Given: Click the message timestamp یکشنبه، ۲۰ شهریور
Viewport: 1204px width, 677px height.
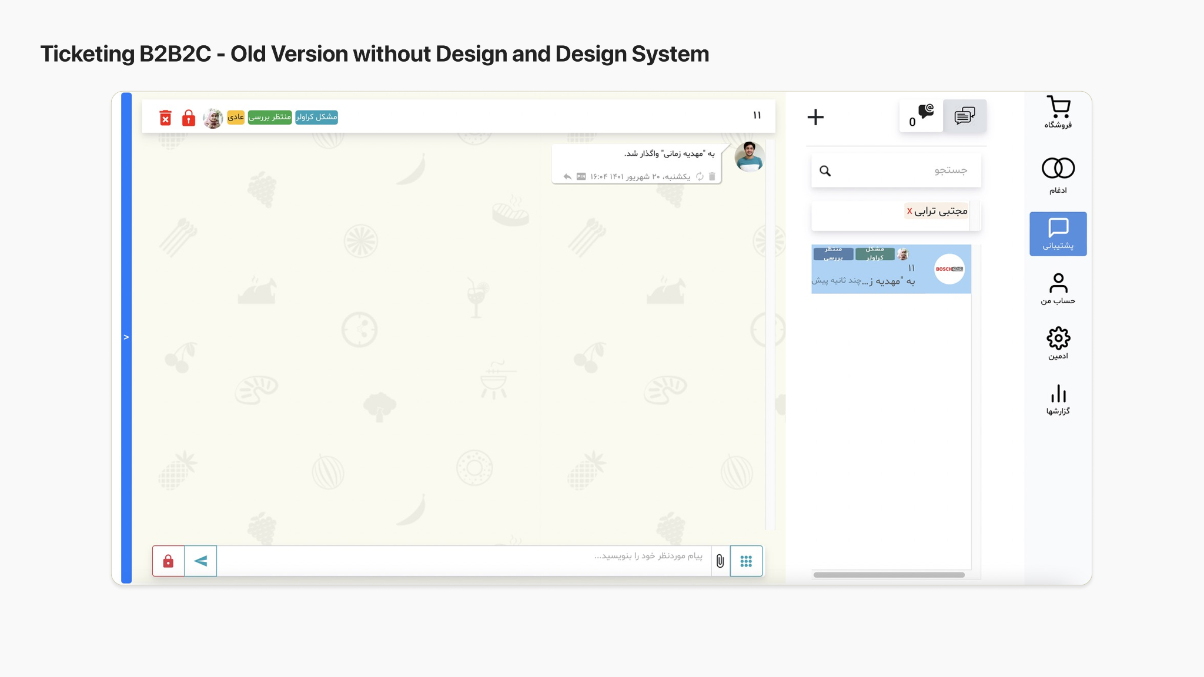Looking at the screenshot, I should click(x=640, y=176).
